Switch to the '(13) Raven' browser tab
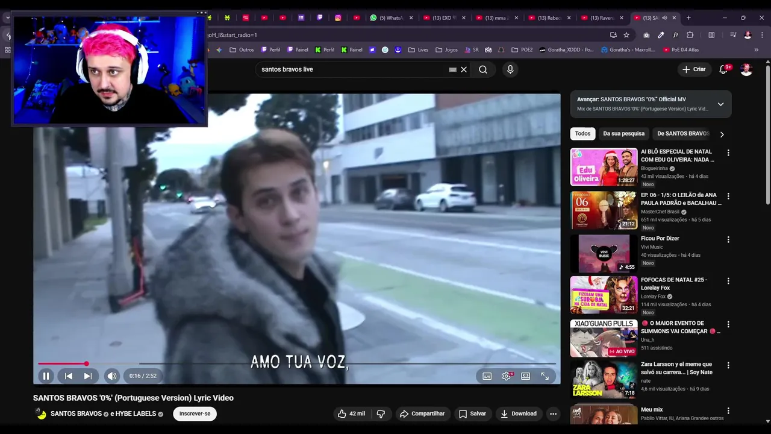 tap(602, 18)
